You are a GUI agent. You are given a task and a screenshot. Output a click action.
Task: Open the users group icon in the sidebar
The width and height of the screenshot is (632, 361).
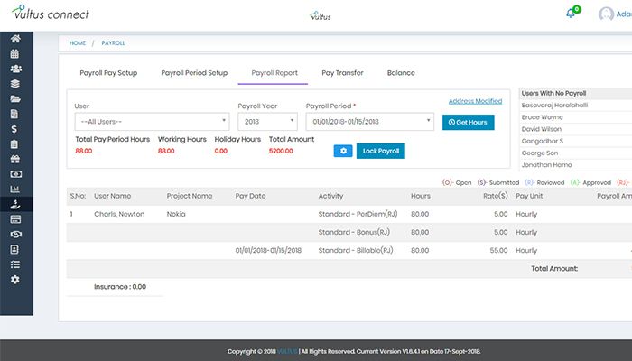pyautogui.click(x=15, y=69)
